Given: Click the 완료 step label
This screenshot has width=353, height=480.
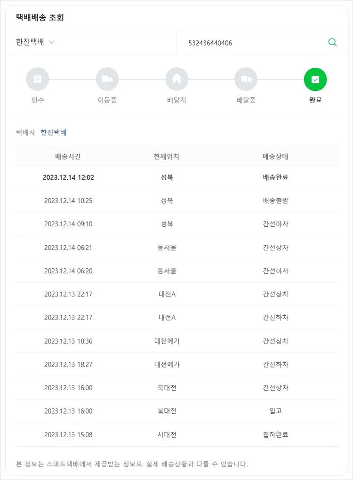Looking at the screenshot, I should coord(315,100).
